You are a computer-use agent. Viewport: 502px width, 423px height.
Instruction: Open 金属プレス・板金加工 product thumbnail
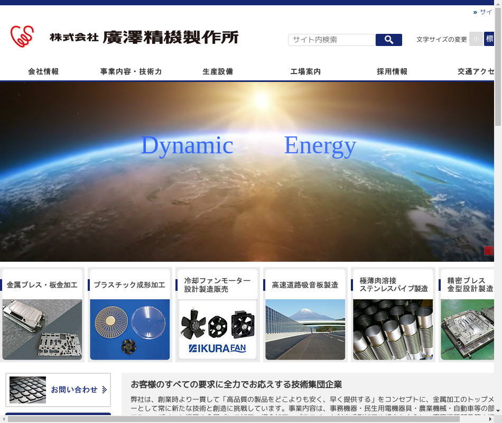[42, 329]
